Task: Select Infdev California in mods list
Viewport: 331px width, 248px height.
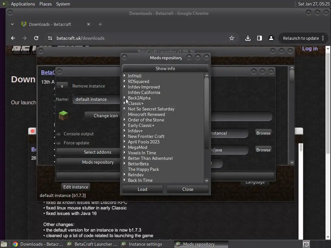Action: pyautogui.click(x=144, y=92)
